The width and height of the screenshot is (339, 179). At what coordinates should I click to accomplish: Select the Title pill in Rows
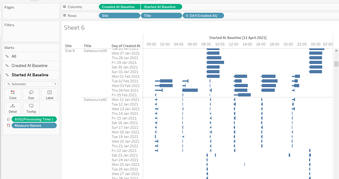pyautogui.click(x=161, y=16)
